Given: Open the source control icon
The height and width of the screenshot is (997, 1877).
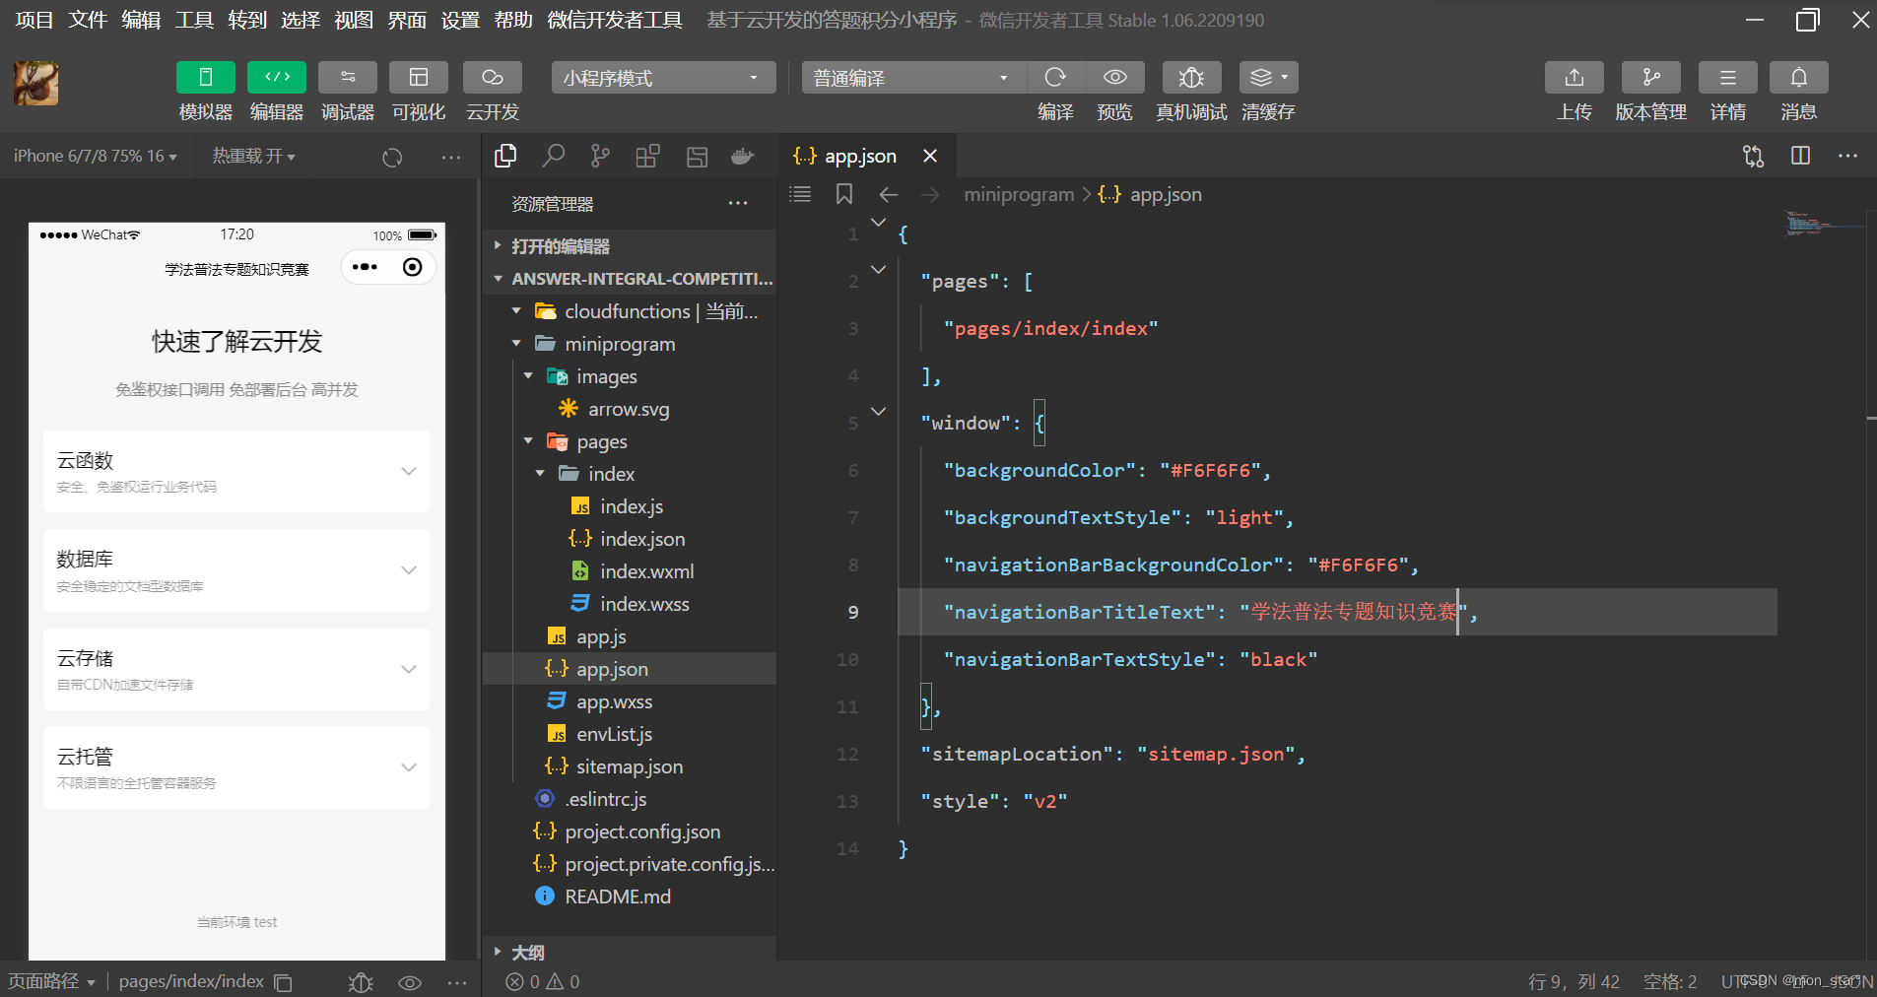Looking at the screenshot, I should pos(600,156).
